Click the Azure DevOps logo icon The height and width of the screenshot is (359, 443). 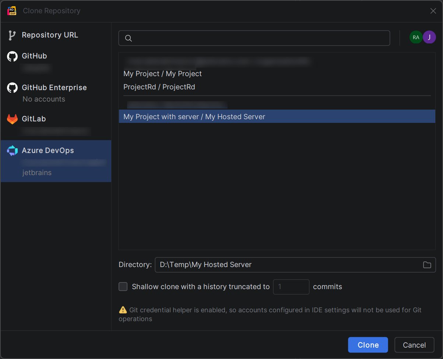12,150
